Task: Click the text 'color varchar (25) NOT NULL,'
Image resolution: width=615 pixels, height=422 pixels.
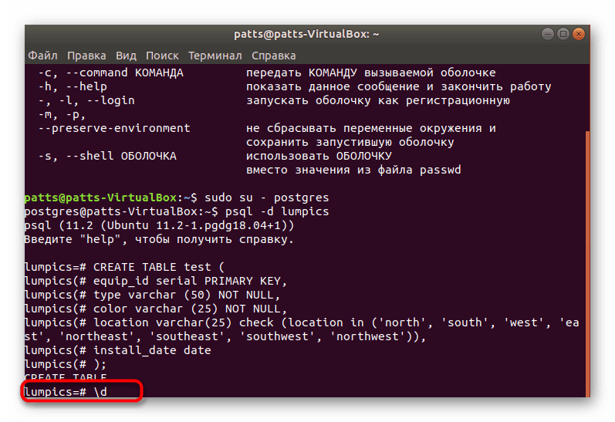Action: pyautogui.click(x=191, y=309)
